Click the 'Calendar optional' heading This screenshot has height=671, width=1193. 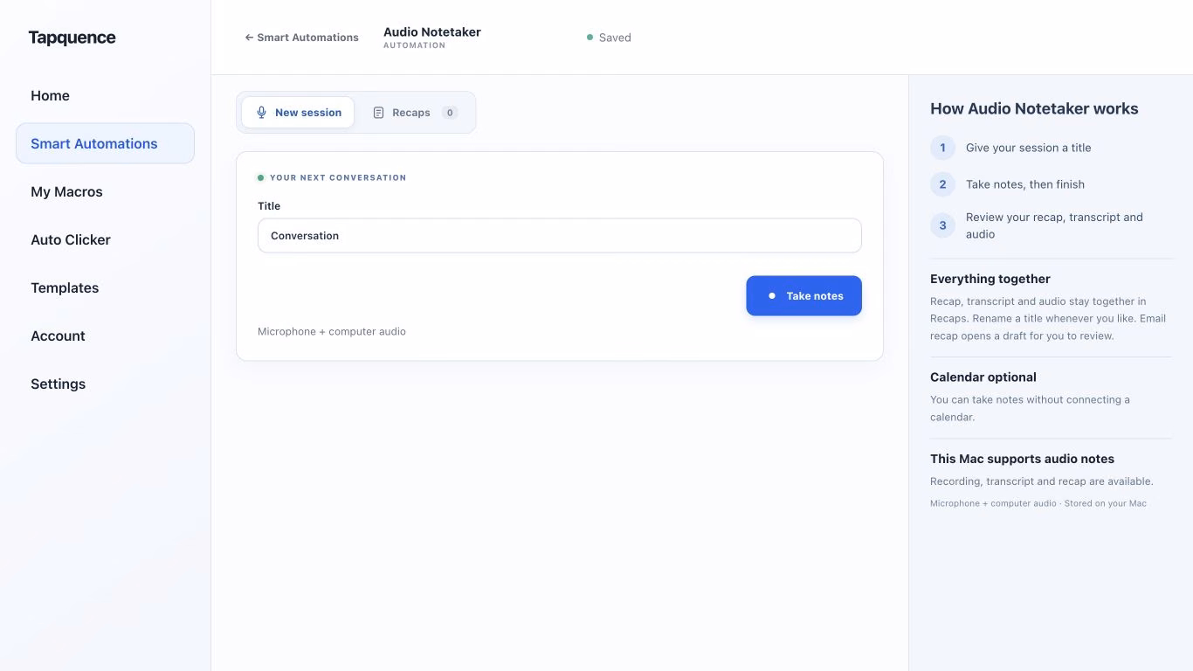983,377
